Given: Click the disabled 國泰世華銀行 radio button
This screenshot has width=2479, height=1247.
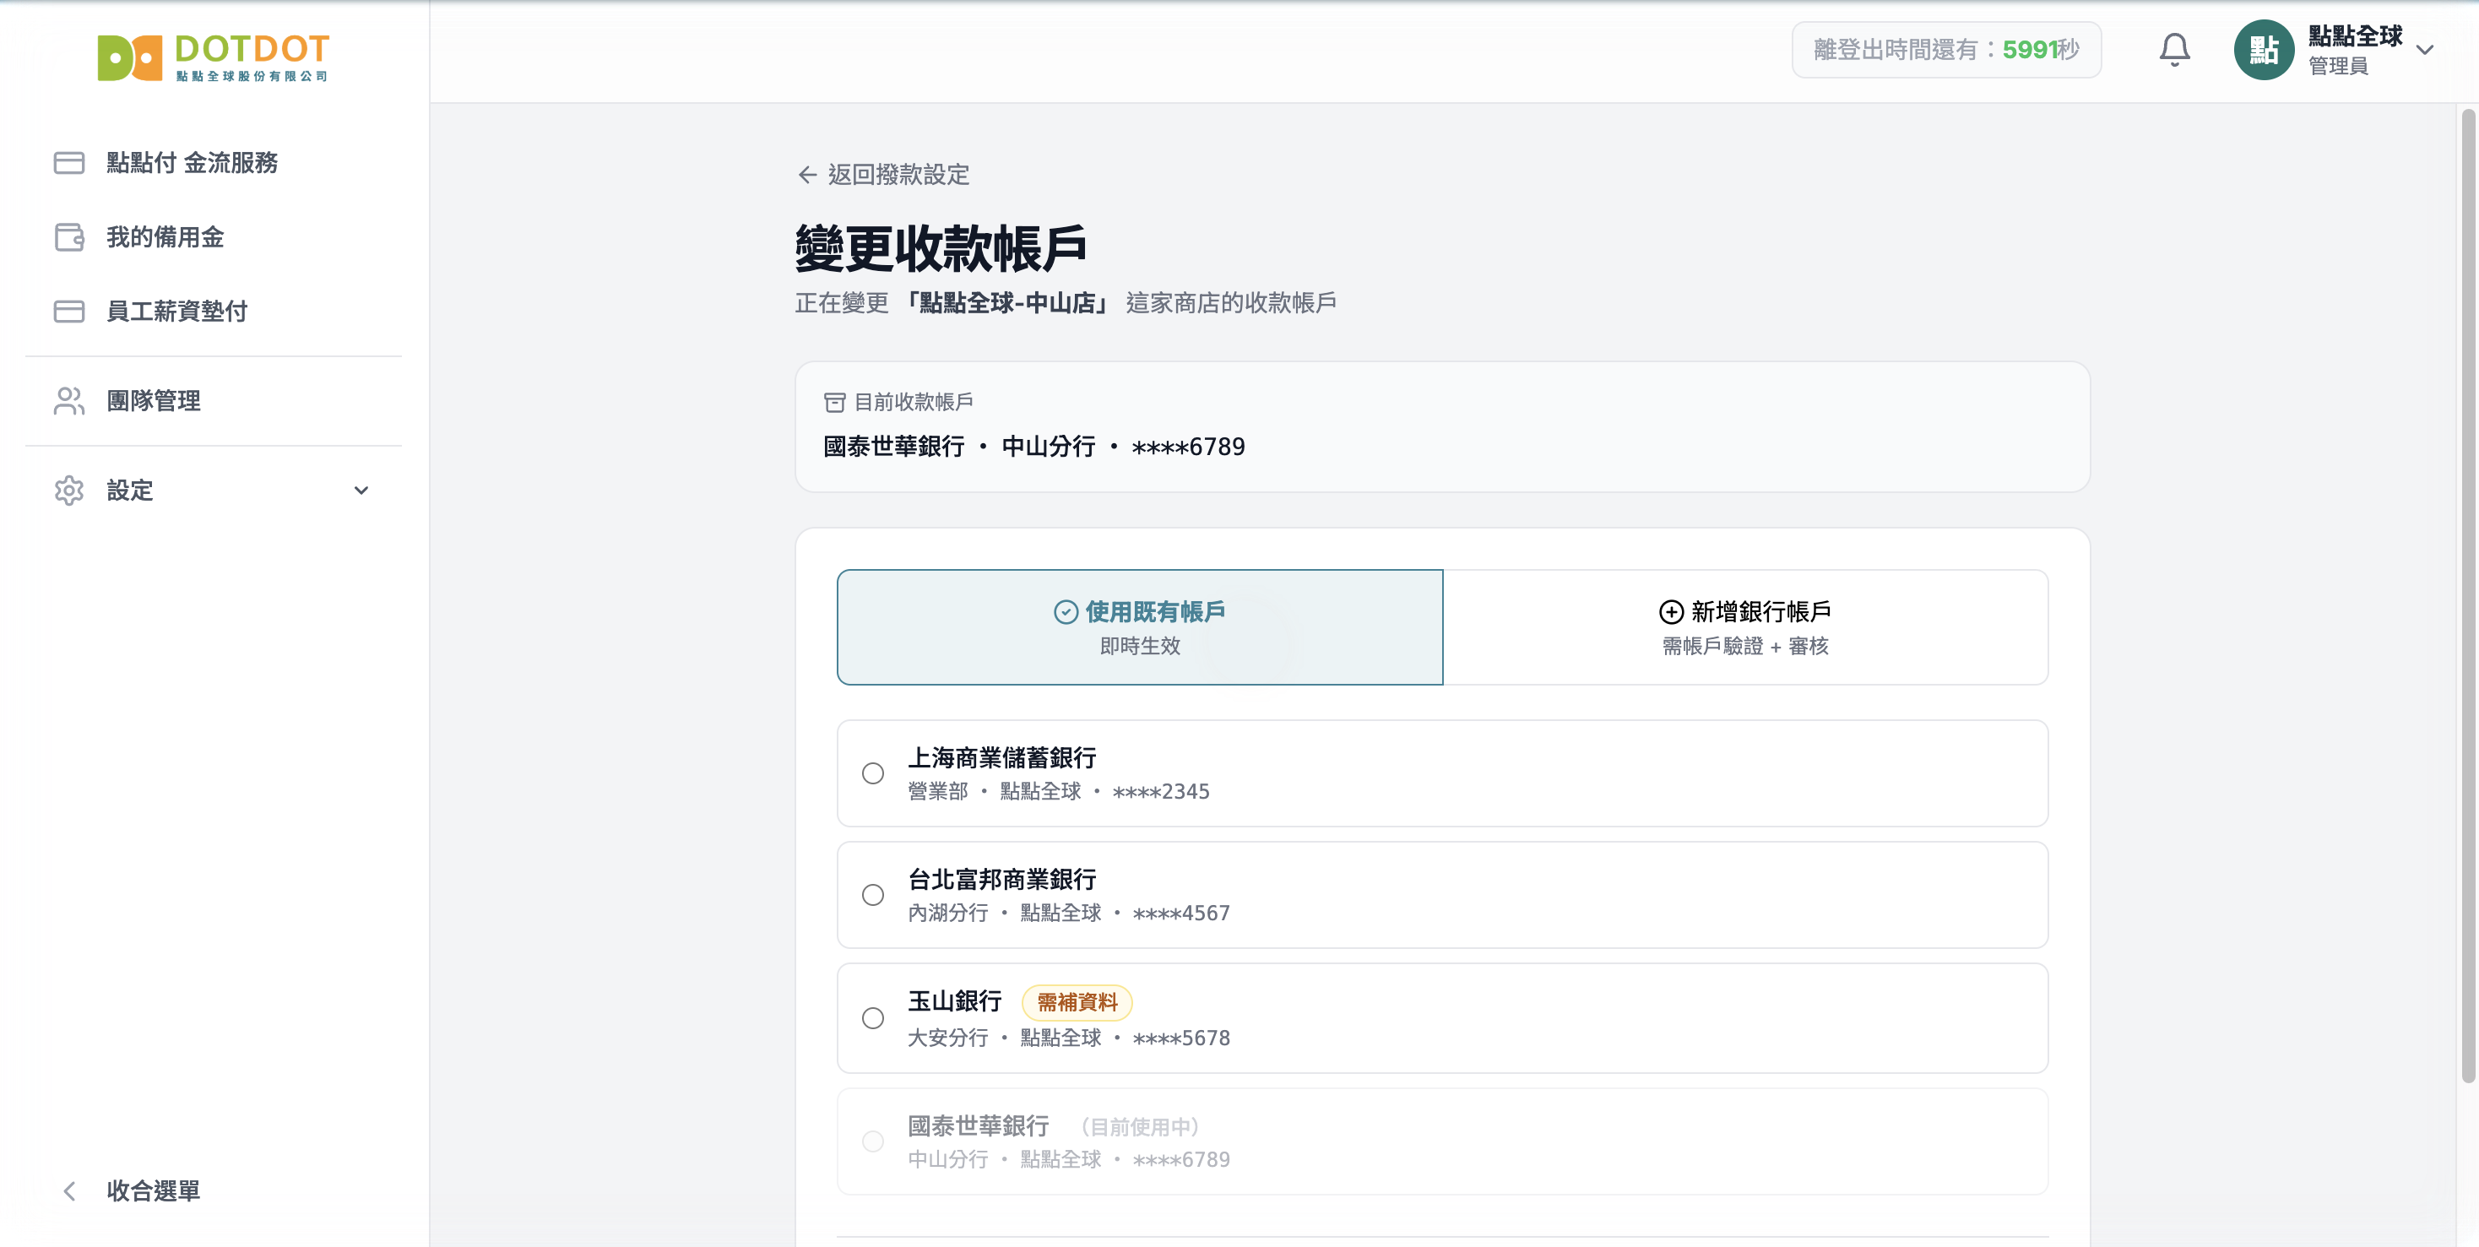Looking at the screenshot, I should [x=873, y=1141].
